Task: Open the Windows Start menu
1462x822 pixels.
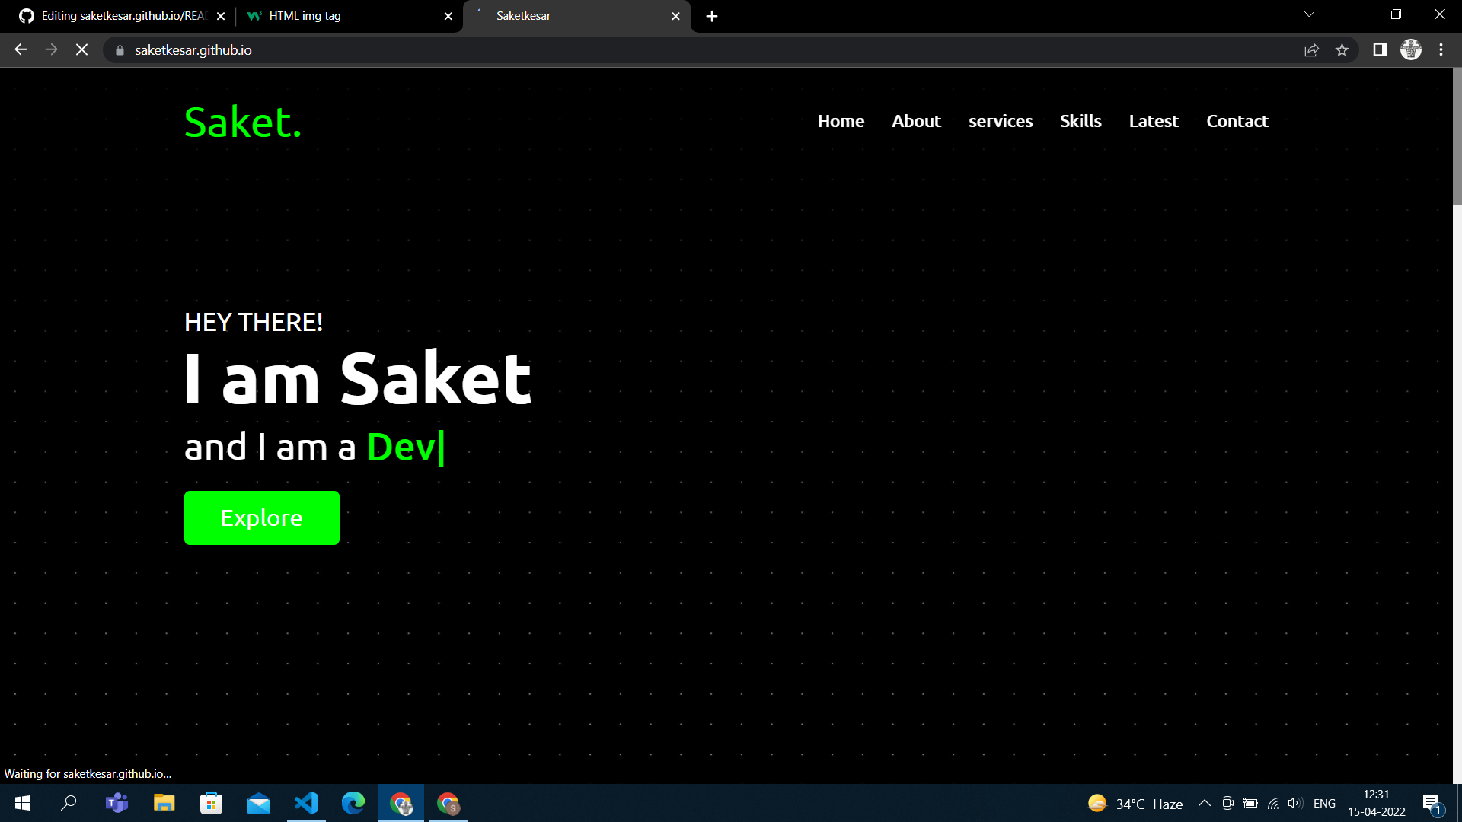Action: pyautogui.click(x=23, y=803)
